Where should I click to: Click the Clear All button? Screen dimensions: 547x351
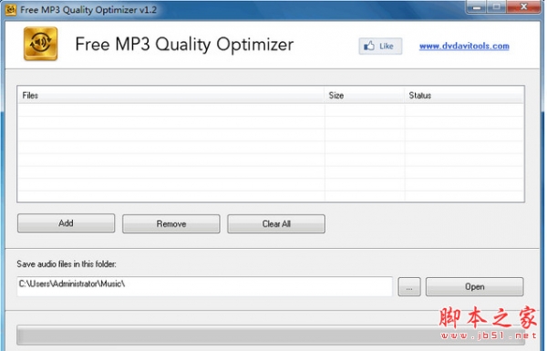(x=276, y=224)
